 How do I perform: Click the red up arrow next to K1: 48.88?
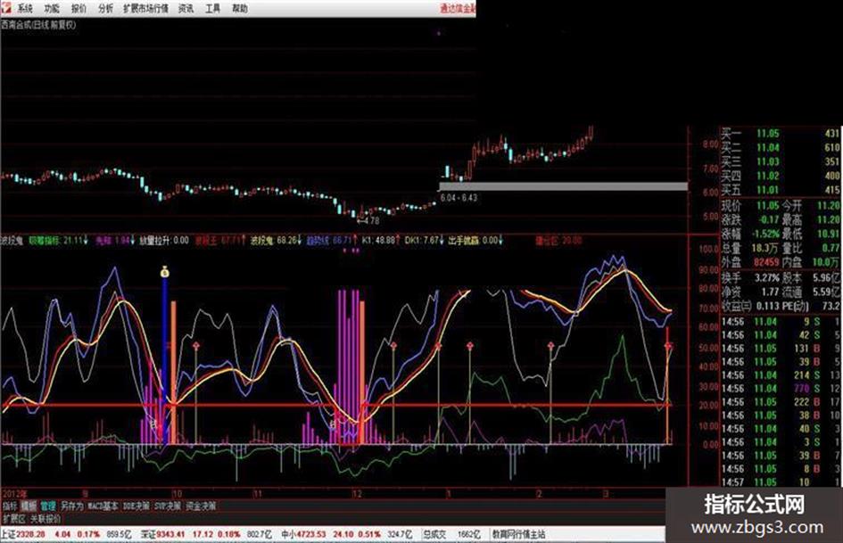(x=399, y=241)
